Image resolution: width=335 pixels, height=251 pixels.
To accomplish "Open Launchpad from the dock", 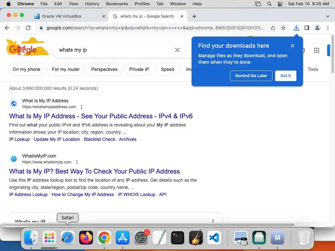I will [49, 237].
